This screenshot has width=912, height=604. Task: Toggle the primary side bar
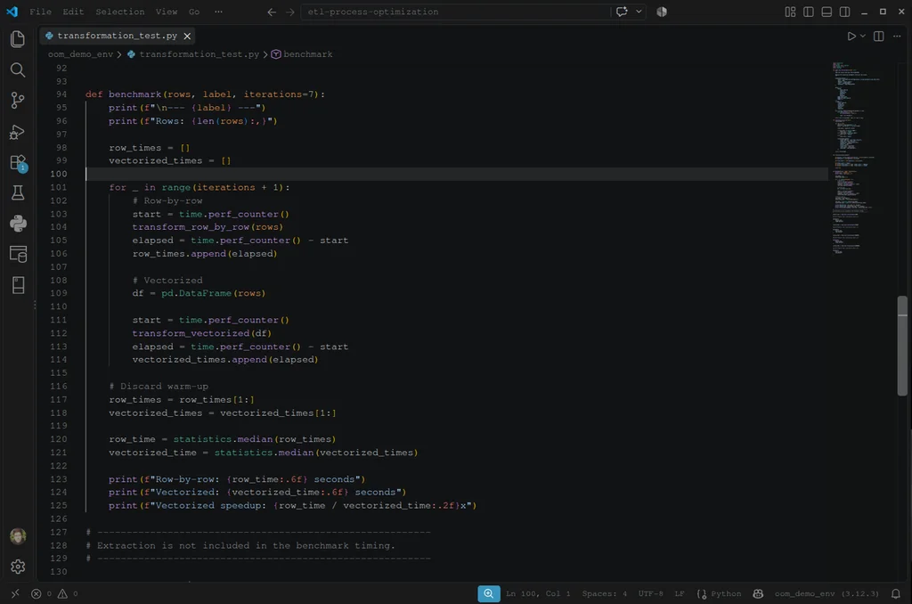(809, 12)
